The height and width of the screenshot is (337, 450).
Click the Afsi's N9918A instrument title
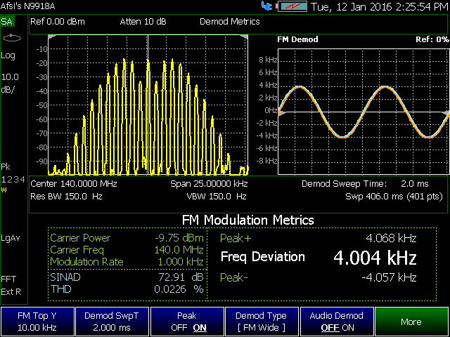(27, 6)
